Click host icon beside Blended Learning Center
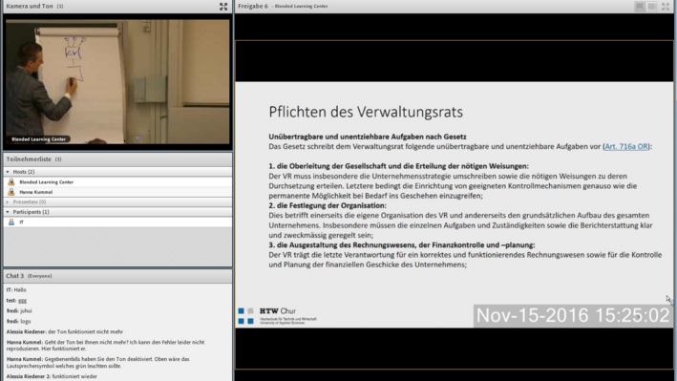Viewport: 677px width, 381px height. click(x=11, y=181)
